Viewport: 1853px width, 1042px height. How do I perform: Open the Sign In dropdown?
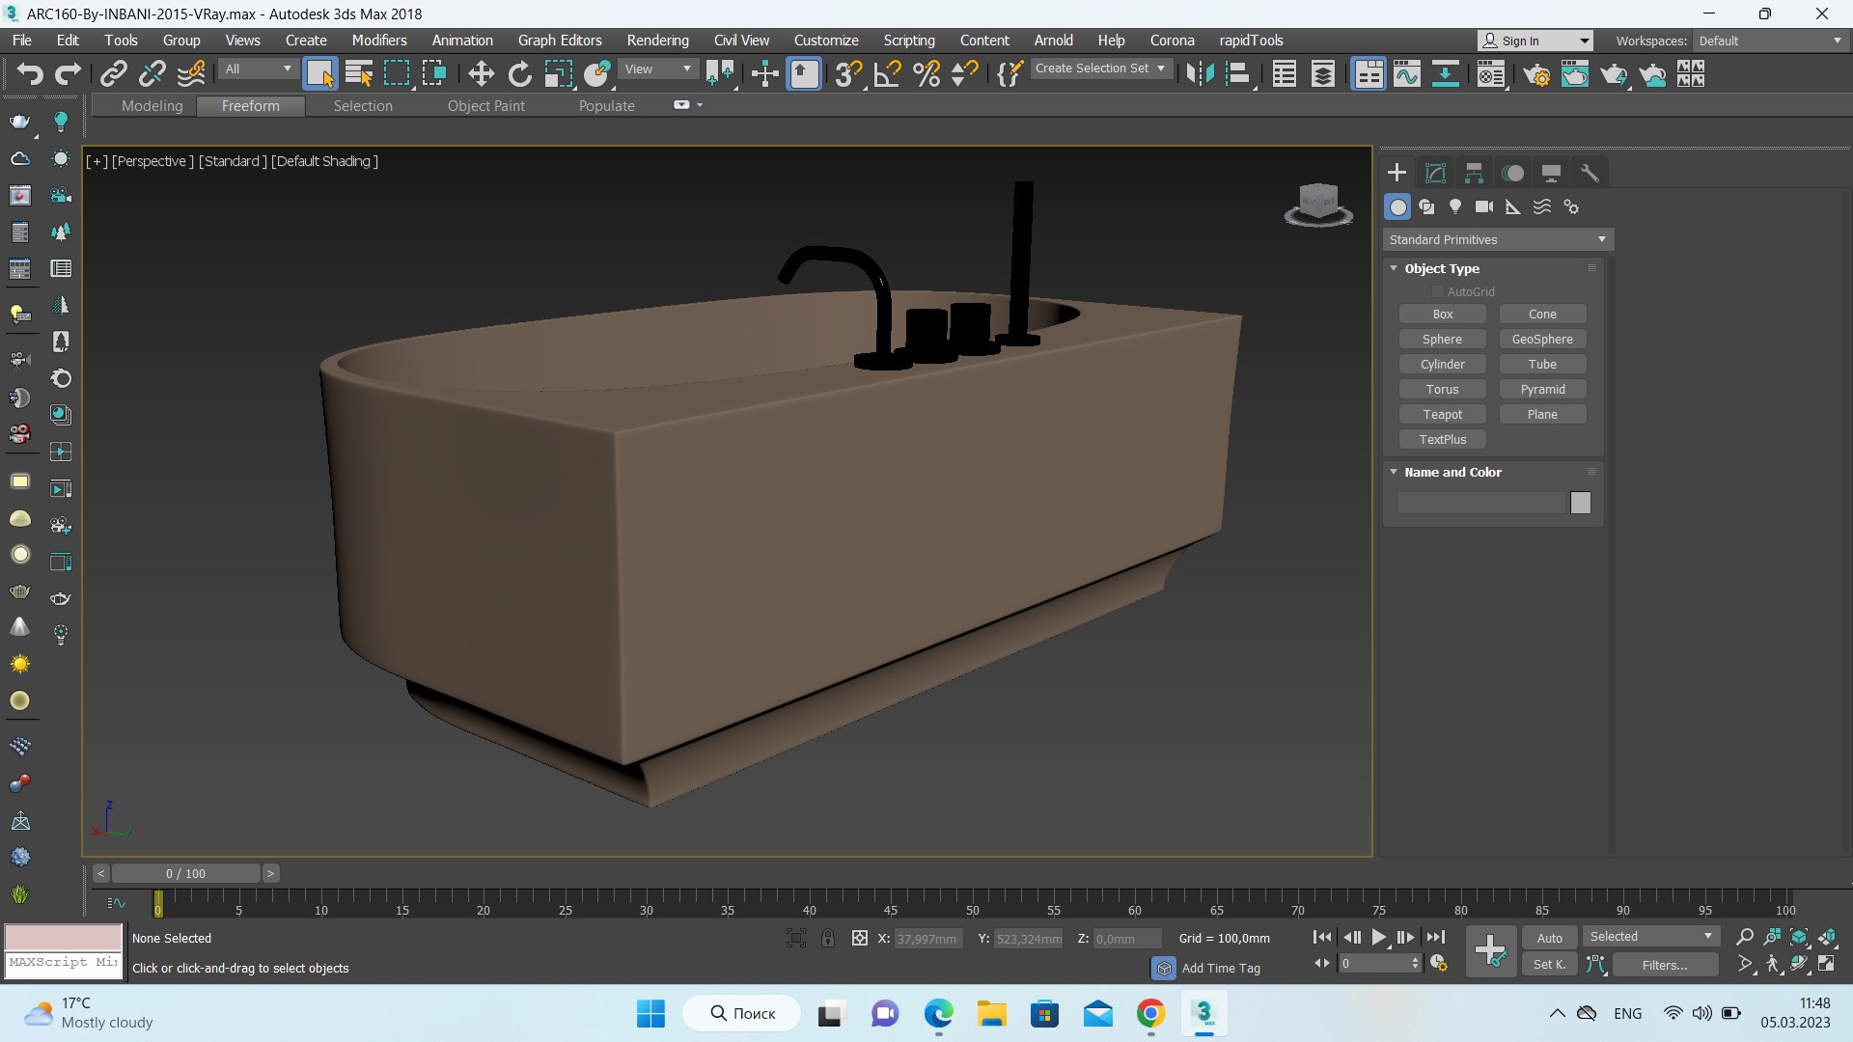click(x=1535, y=41)
